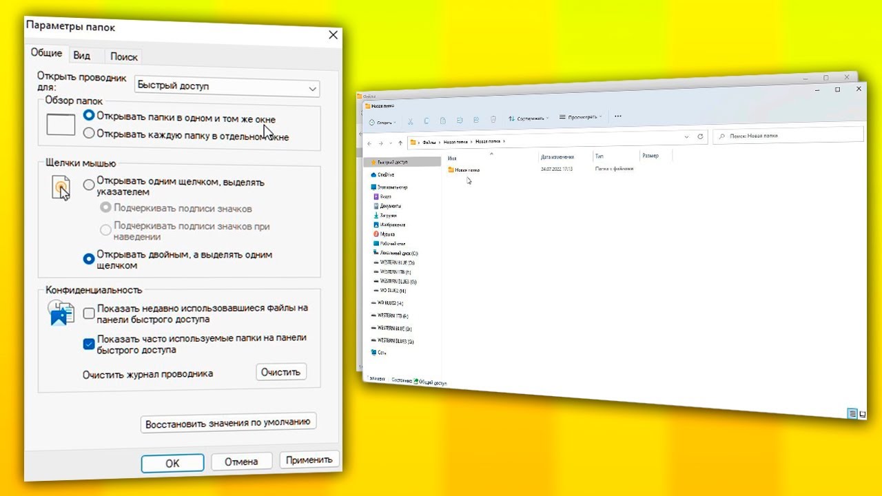
Task: Select 'Открывать двойным, а выделять одним щелчком'
Action: click(x=178, y=260)
